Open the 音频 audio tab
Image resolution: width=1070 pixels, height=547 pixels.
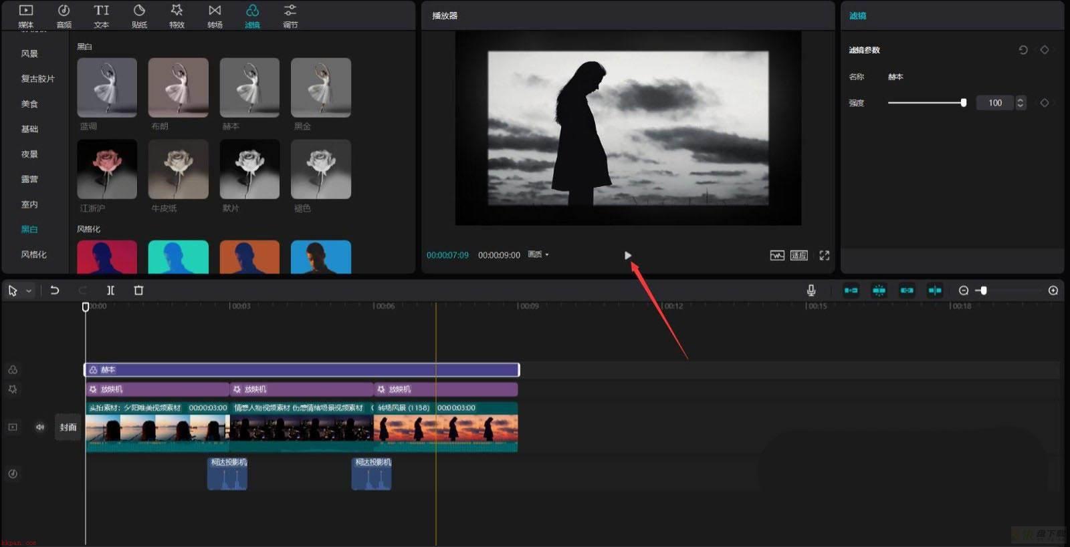(64, 16)
